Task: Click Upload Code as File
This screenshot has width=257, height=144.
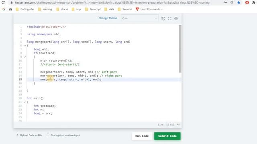Action: coord(31,135)
